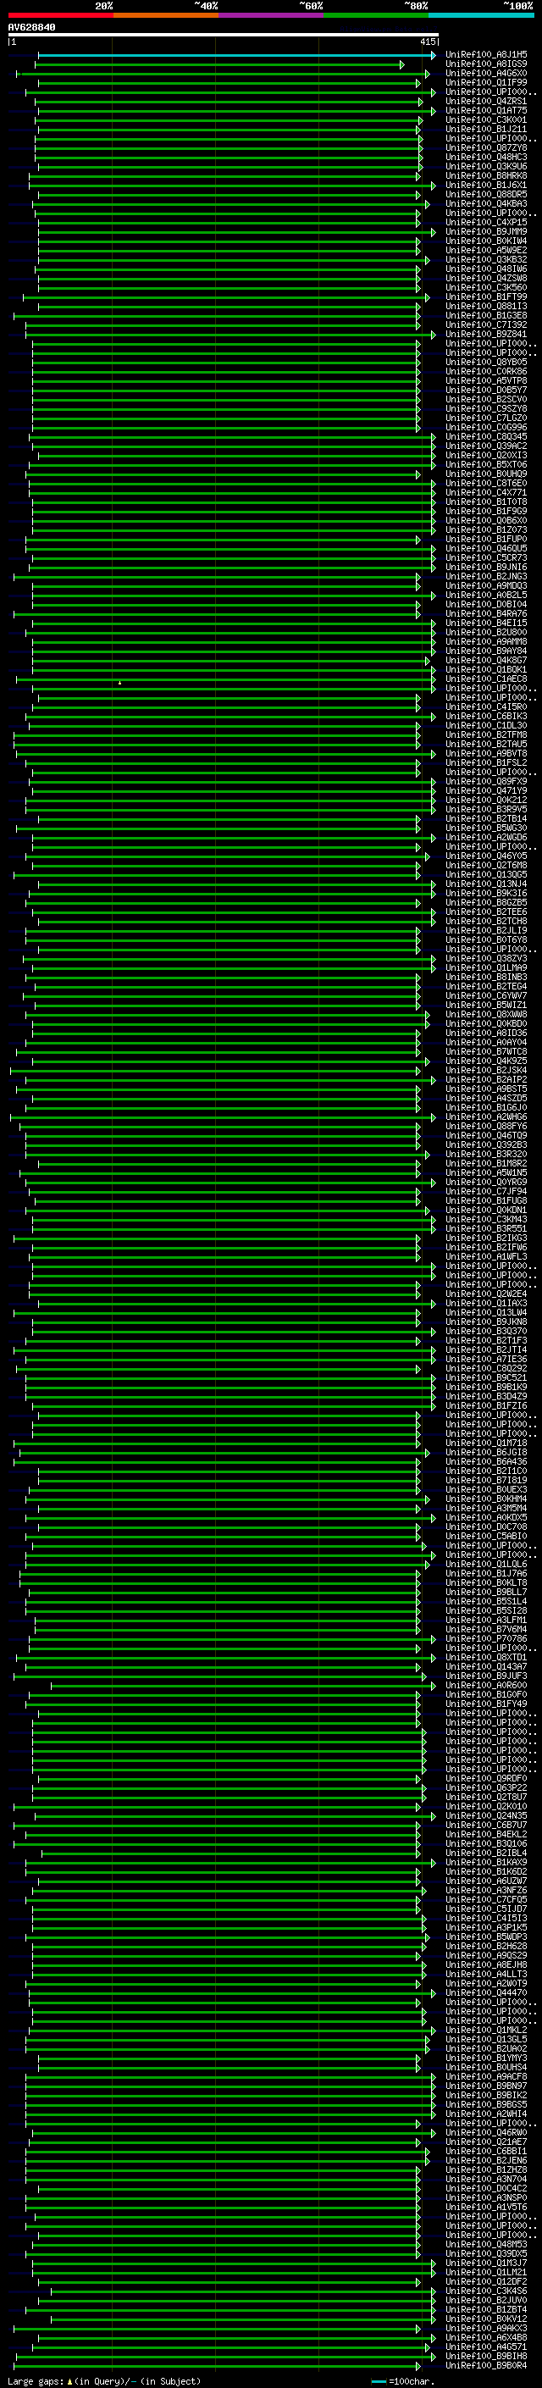
Task: Select UniRef100_Q0VRG9 label
Action: tap(486, 1181)
